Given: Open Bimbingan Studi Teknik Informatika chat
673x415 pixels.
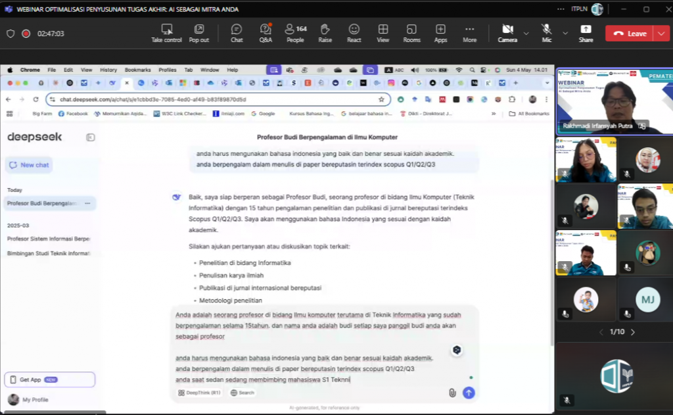Looking at the screenshot, I should coord(49,253).
